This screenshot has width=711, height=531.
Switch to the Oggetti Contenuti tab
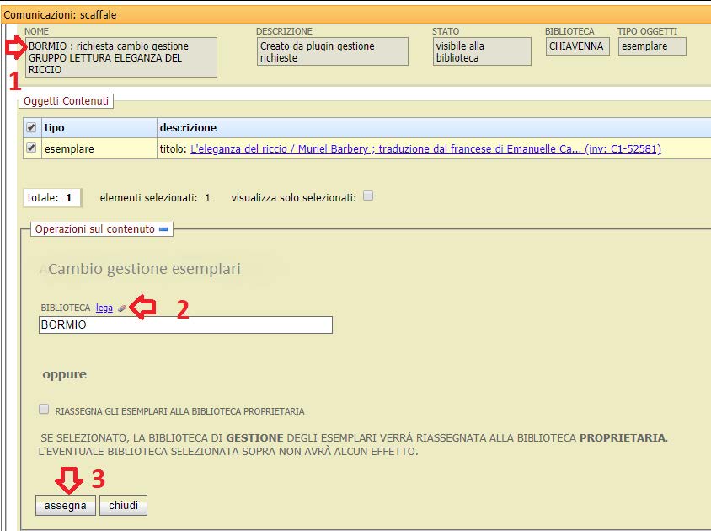[65, 99]
